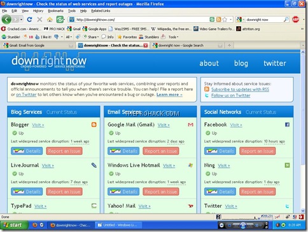The image size is (308, 232).
Task: Click the TypePad service icon
Action: (94, 206)
